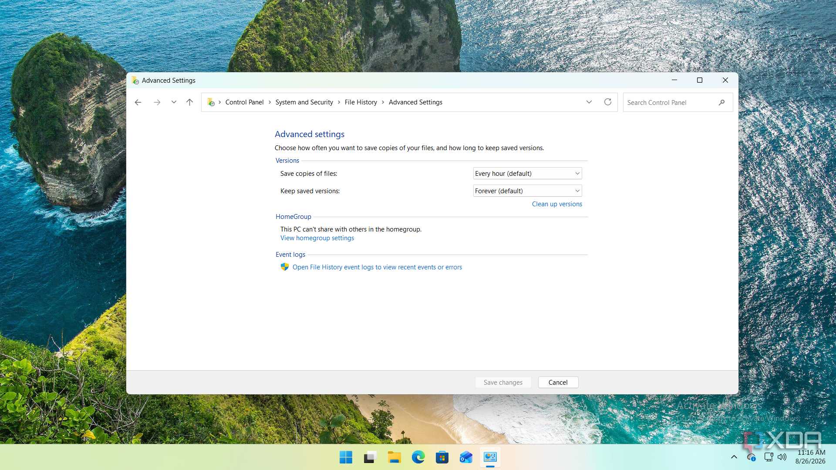Expand chevron after Control Panel breadcrumb
836x470 pixels.
click(x=270, y=102)
